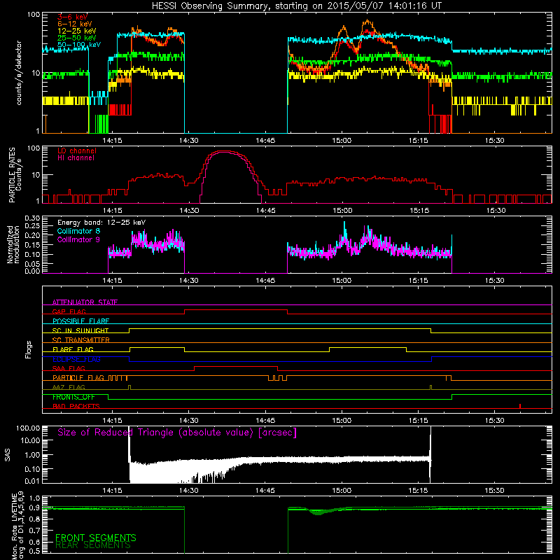560x560 pixels.
Task: Click the counts/s/detector axis label
Action: (19, 73)
